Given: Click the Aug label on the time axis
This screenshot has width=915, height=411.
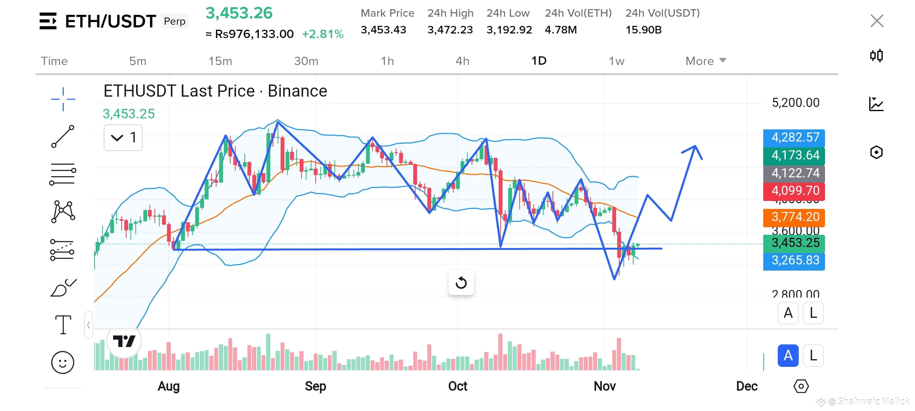Looking at the screenshot, I should (169, 386).
